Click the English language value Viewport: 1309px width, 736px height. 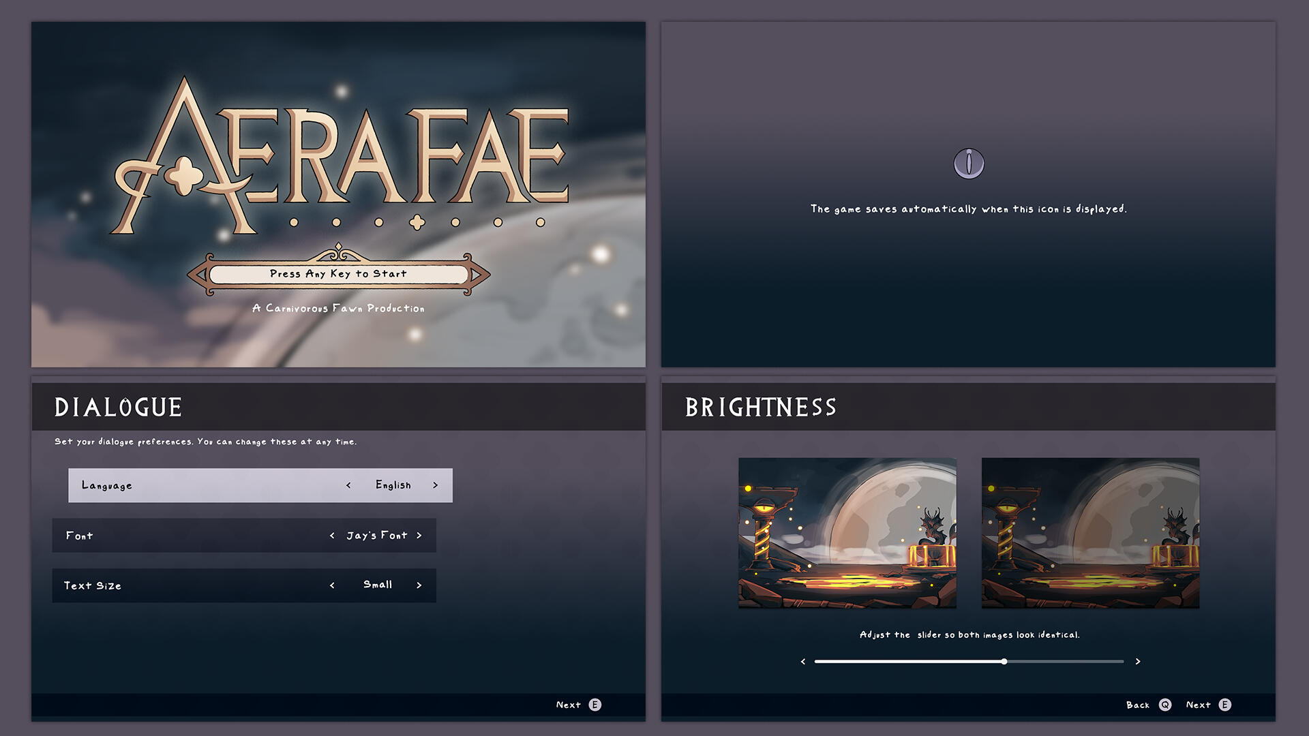tap(393, 485)
